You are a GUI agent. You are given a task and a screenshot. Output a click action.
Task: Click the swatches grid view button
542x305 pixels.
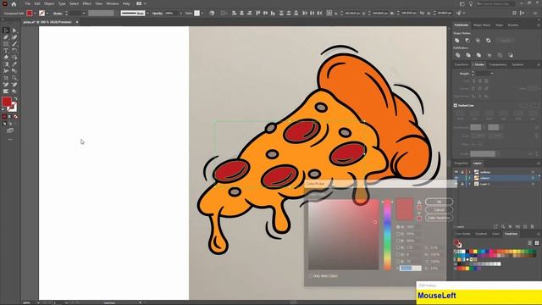click(x=536, y=243)
